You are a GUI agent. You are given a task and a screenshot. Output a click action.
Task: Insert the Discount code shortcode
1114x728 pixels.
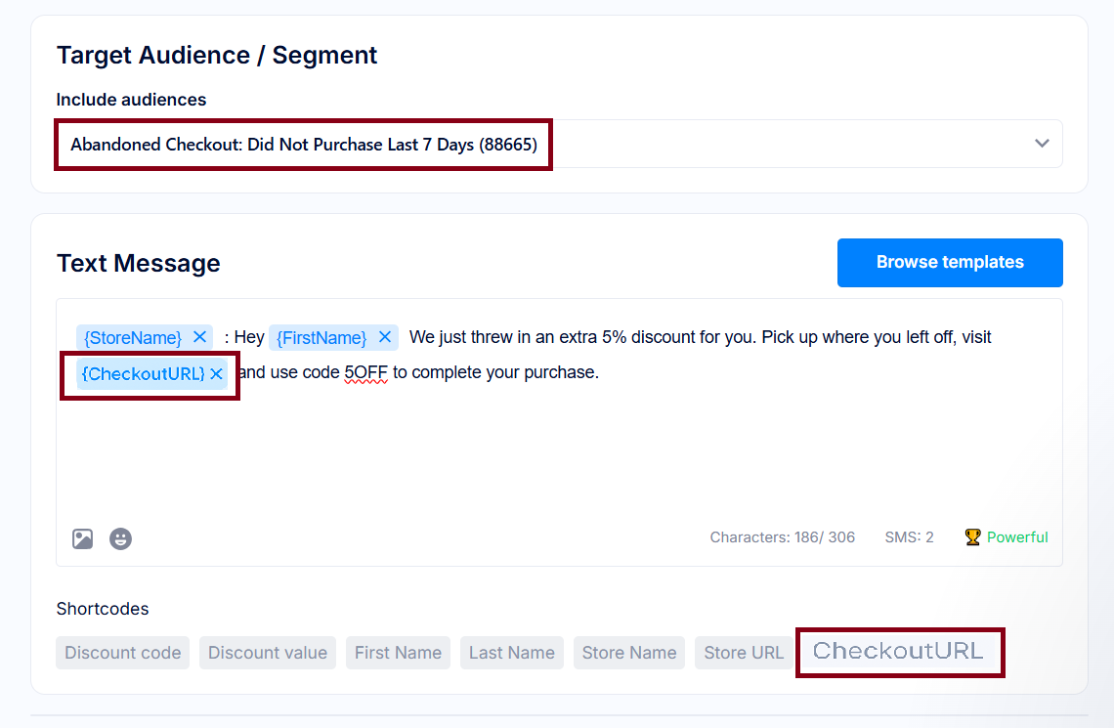click(123, 653)
